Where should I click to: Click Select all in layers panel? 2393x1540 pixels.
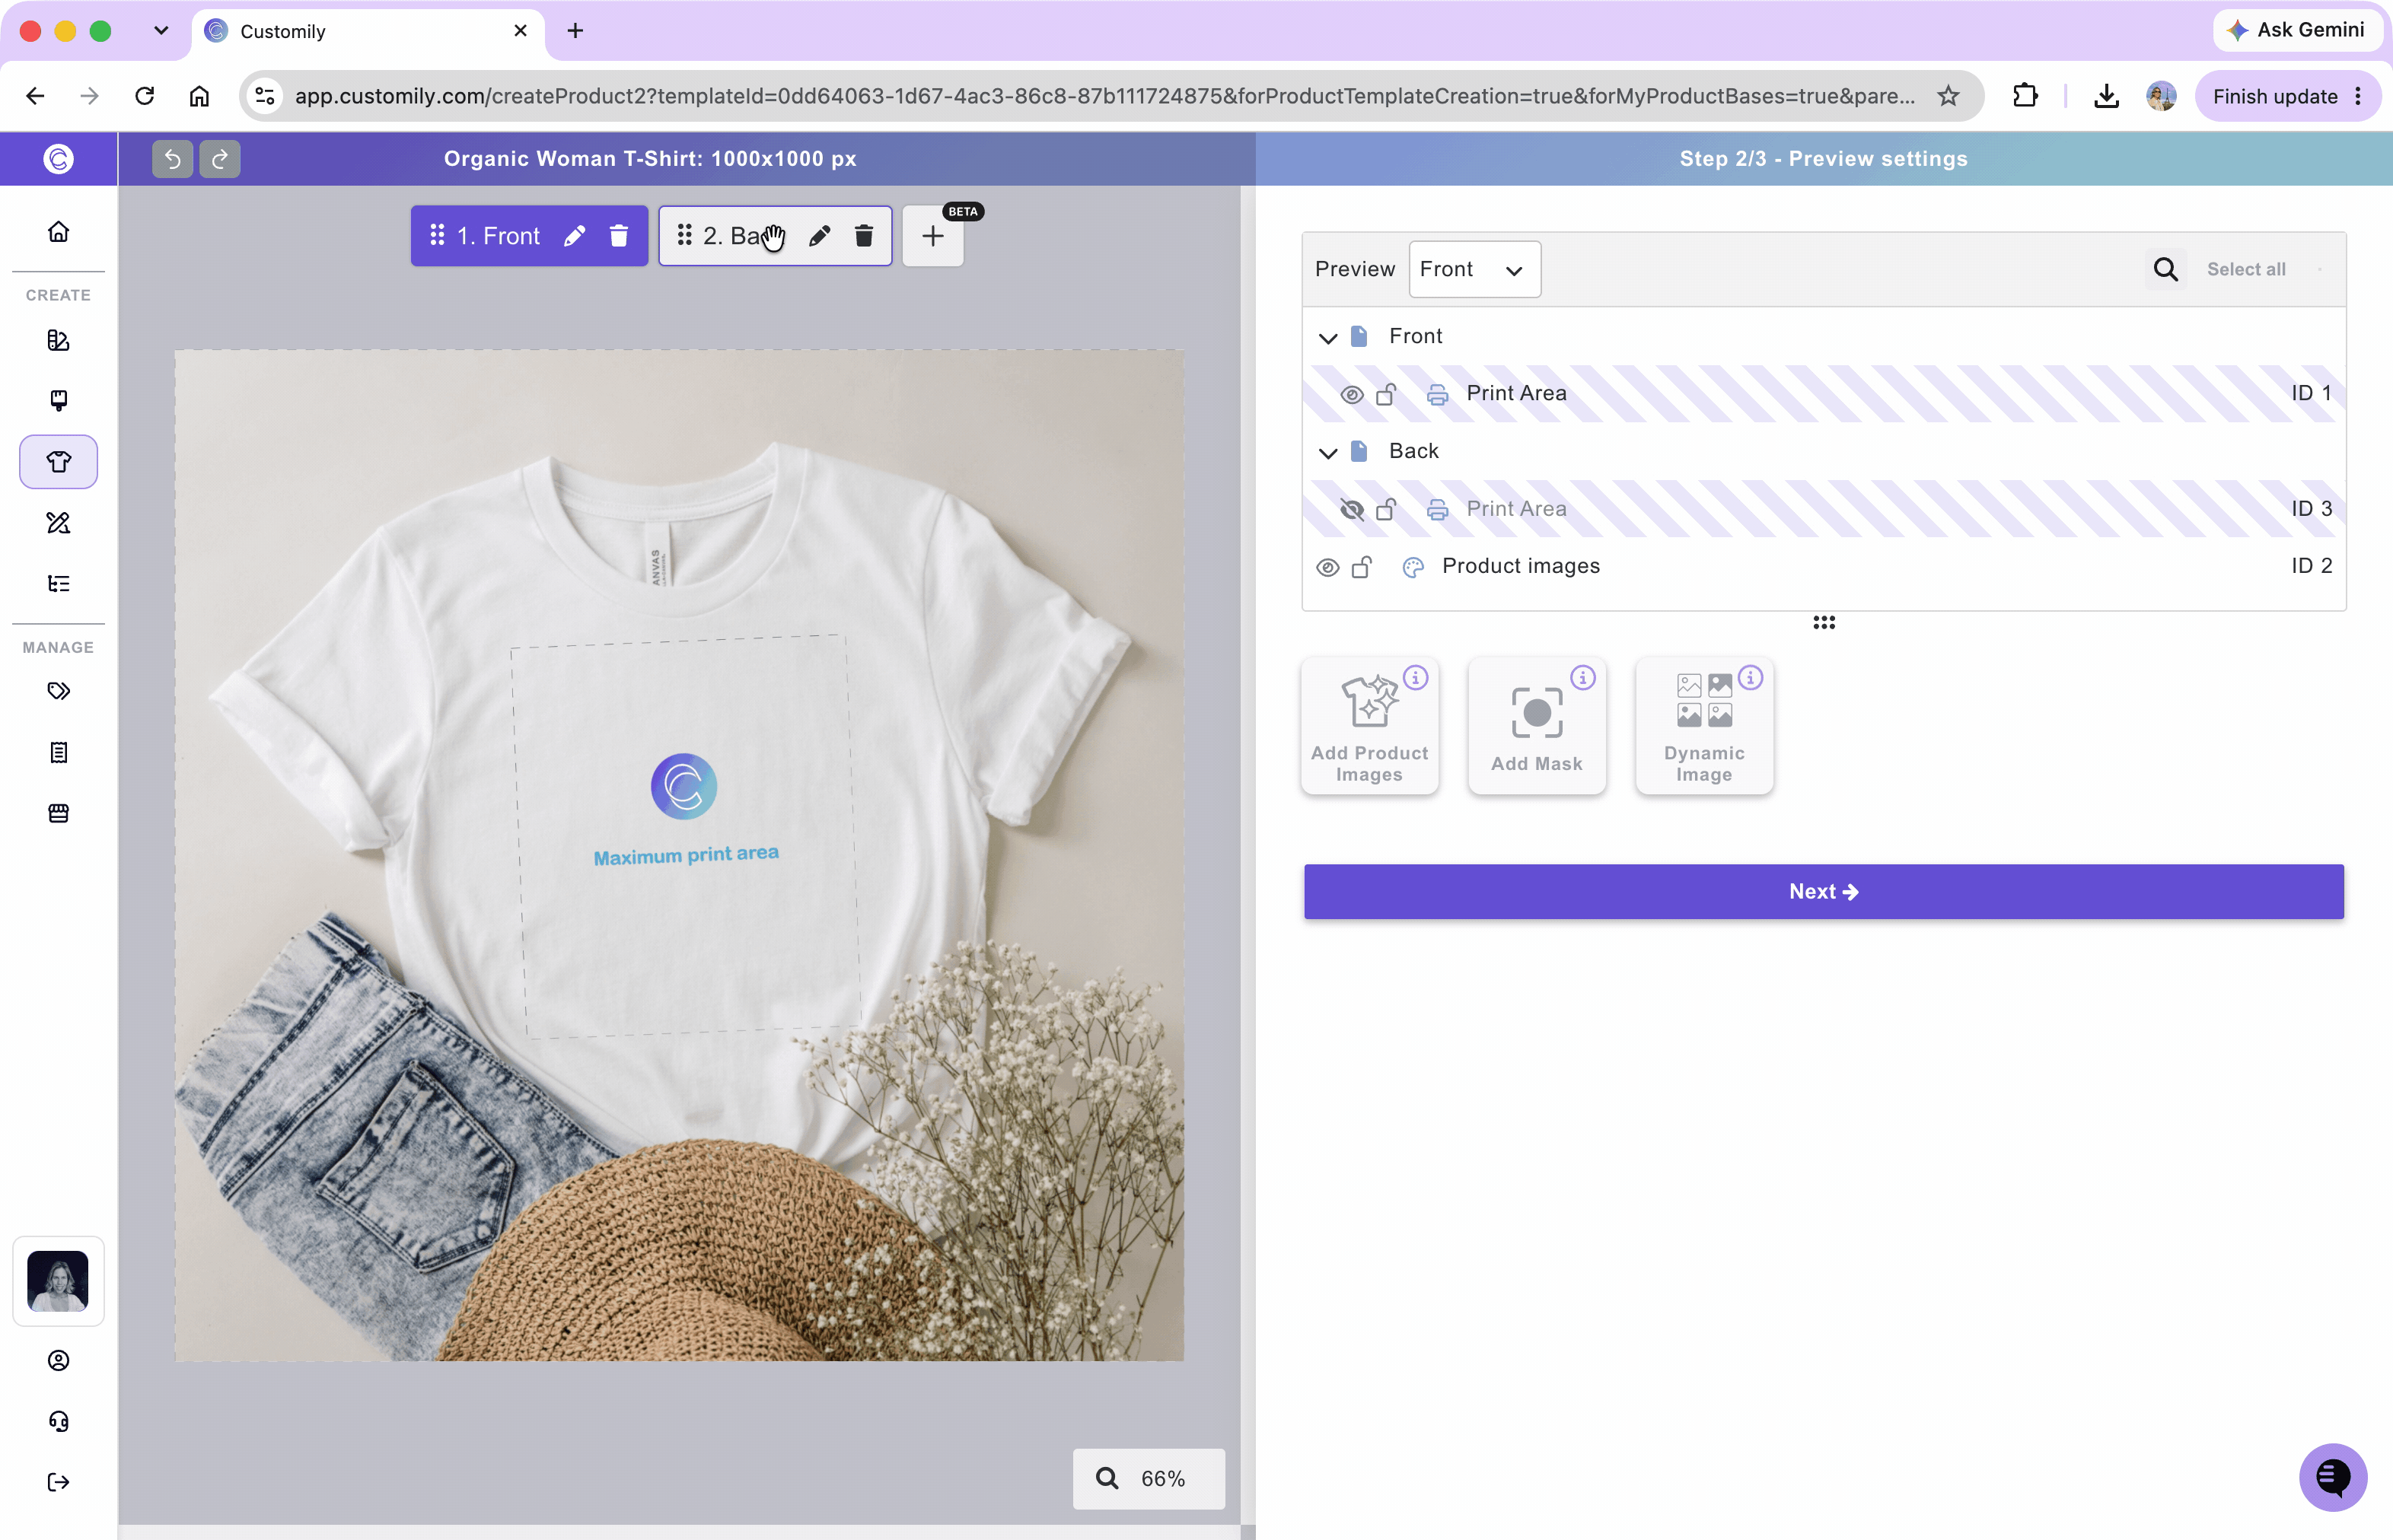(x=2246, y=269)
